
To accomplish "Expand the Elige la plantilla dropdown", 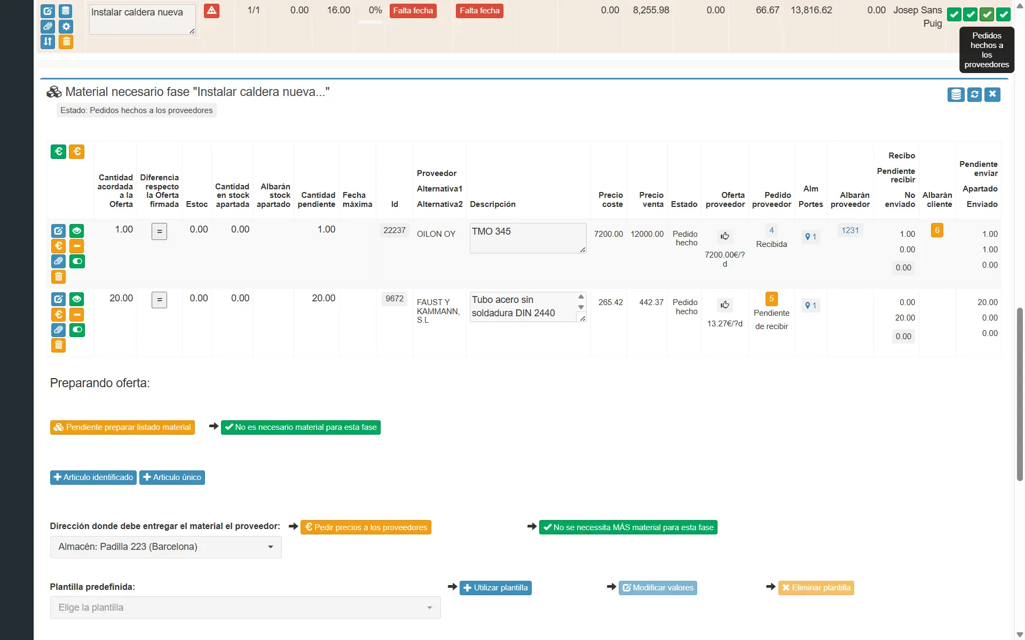I will coord(245,607).
